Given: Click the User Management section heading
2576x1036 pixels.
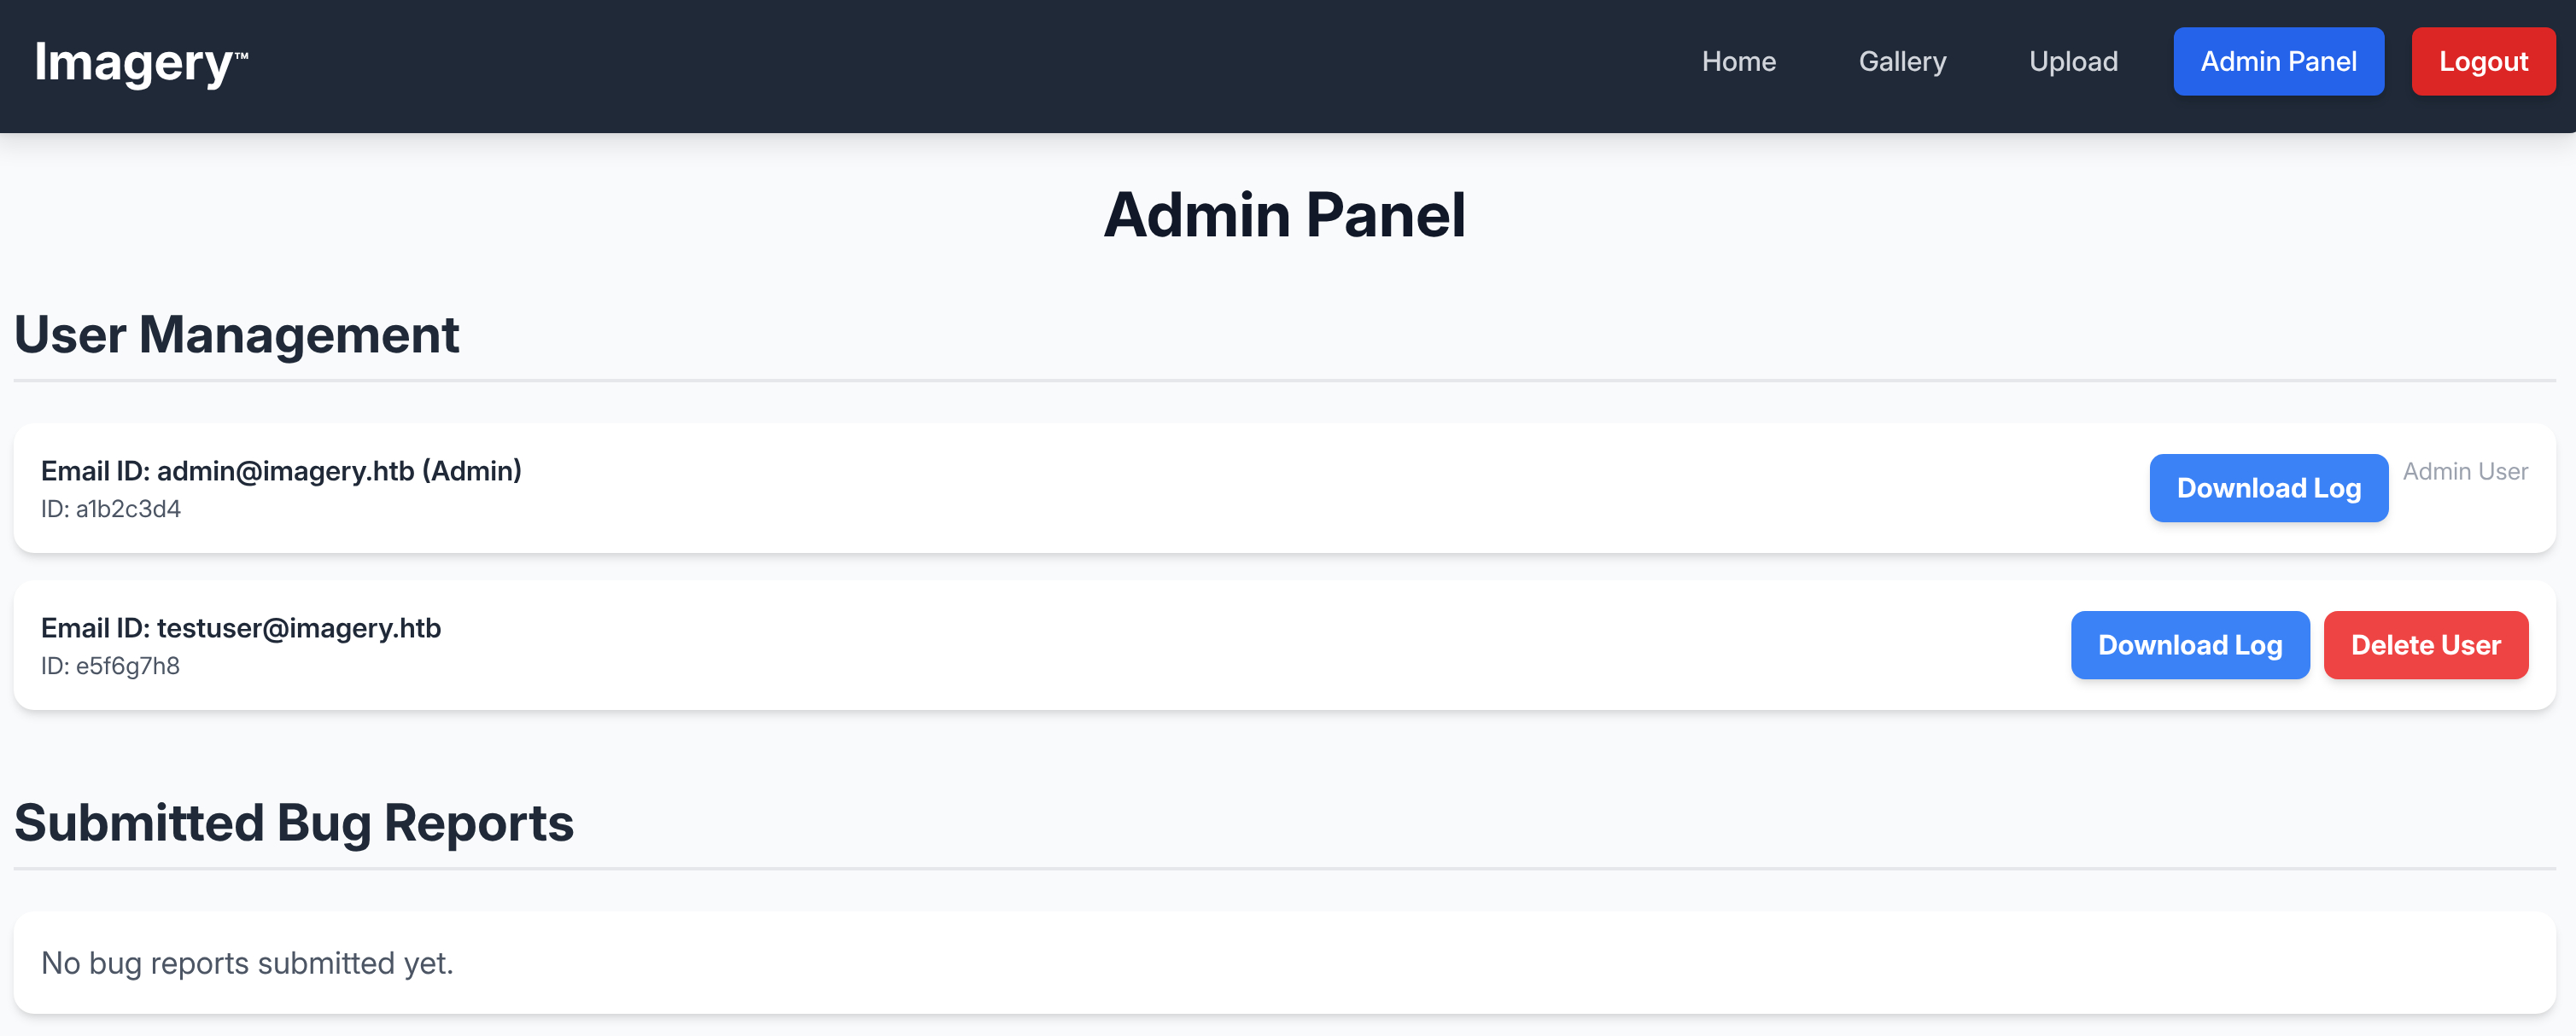Looking at the screenshot, I should tap(237, 335).
